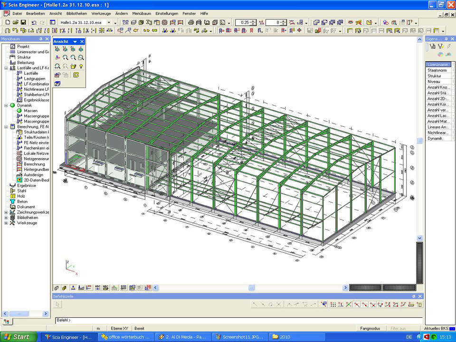
Task: Click the red eye view icon in toolbar
Action: tap(350, 22)
